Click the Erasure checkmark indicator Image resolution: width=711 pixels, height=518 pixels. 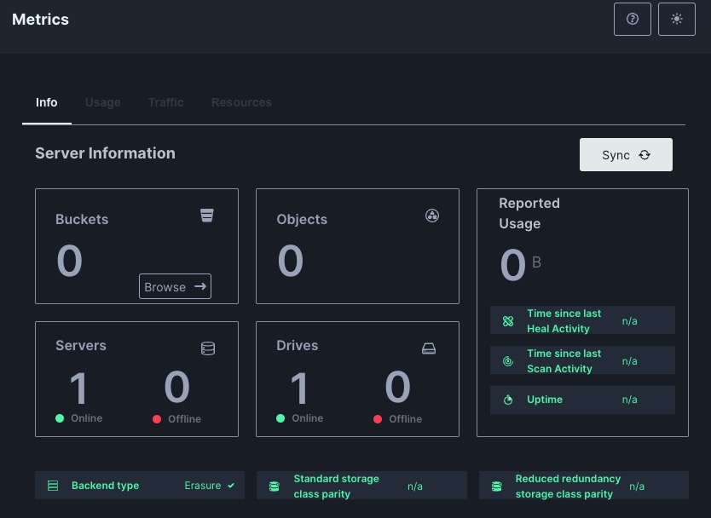click(231, 485)
